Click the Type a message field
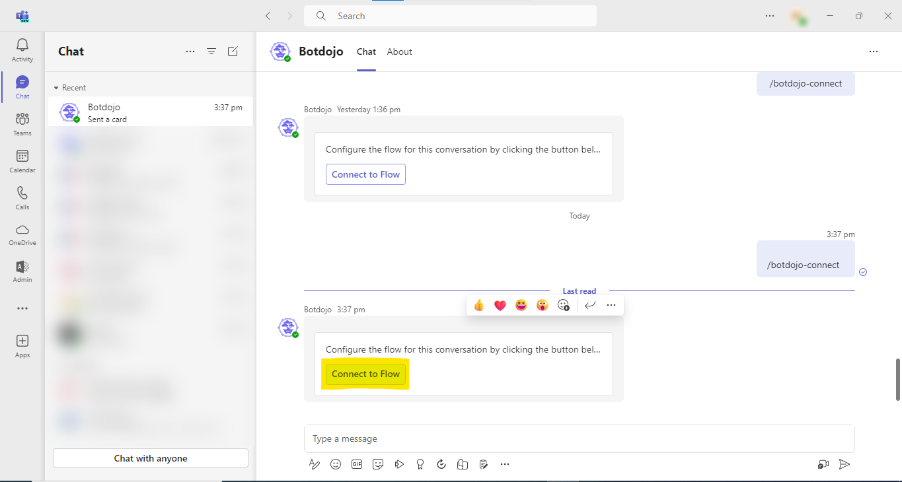This screenshot has width=902, height=482. click(580, 438)
